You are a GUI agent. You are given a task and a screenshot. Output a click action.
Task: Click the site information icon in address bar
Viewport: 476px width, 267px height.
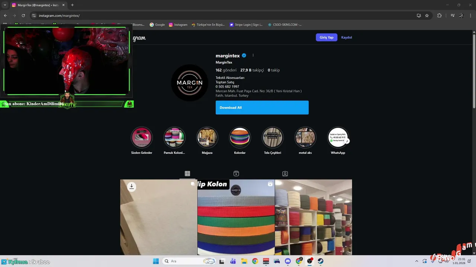tap(34, 16)
